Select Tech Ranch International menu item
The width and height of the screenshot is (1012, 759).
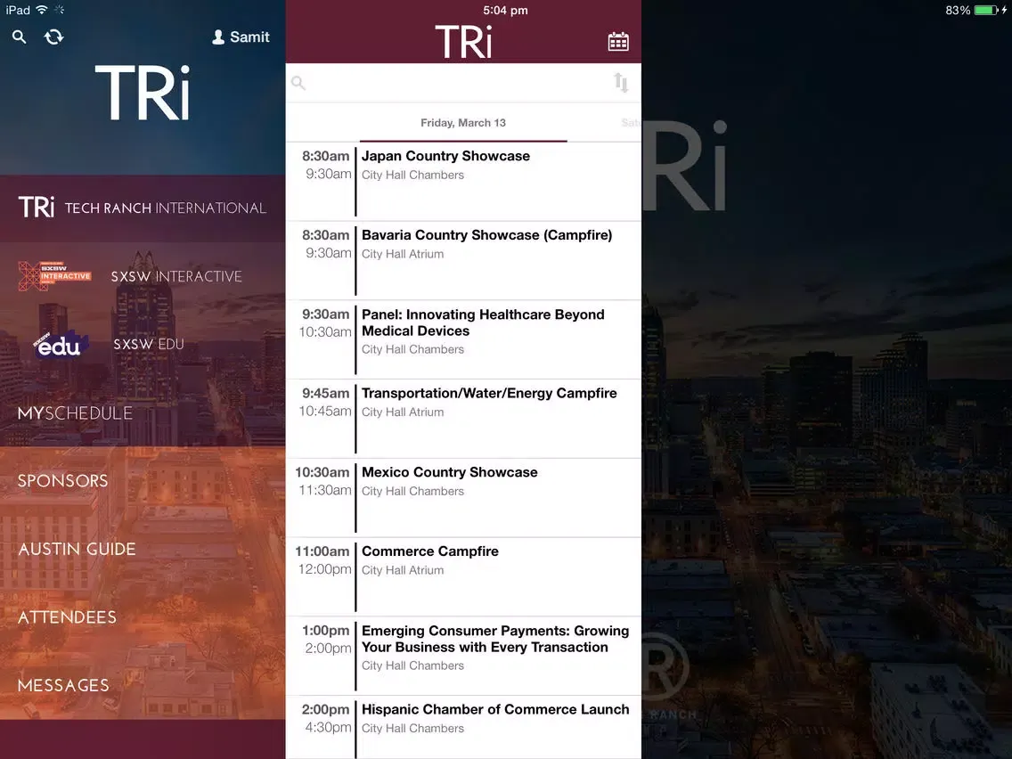coord(143,208)
